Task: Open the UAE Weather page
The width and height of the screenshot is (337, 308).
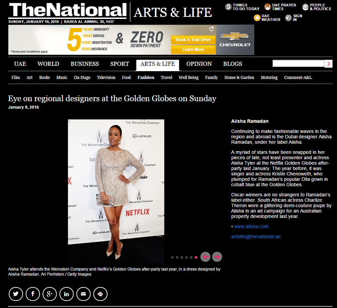Action: pos(267,18)
